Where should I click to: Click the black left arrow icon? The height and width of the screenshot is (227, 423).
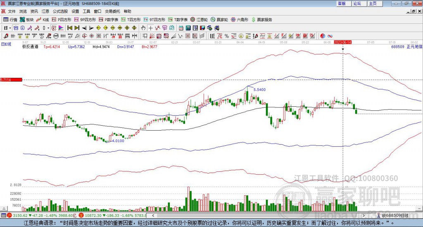point(84,28)
